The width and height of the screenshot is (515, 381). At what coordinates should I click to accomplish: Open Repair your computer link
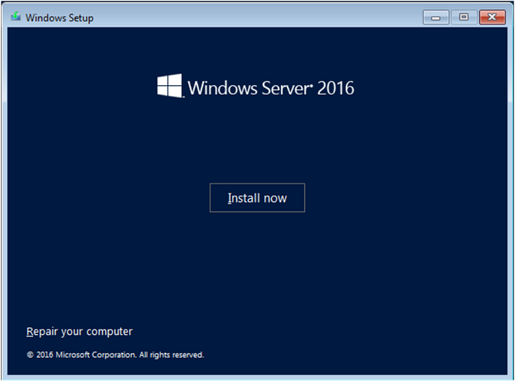[x=80, y=332]
